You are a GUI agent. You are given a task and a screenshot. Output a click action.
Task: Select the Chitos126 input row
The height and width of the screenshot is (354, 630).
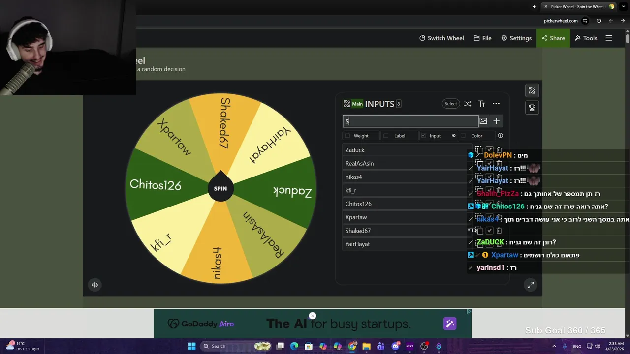pos(407,204)
